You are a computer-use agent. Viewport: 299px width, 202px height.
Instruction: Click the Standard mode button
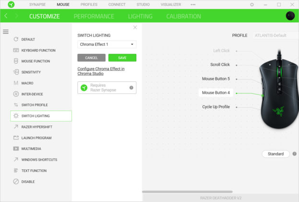275,154
